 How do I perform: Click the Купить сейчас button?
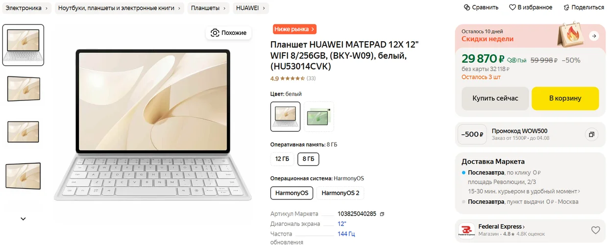495,98
